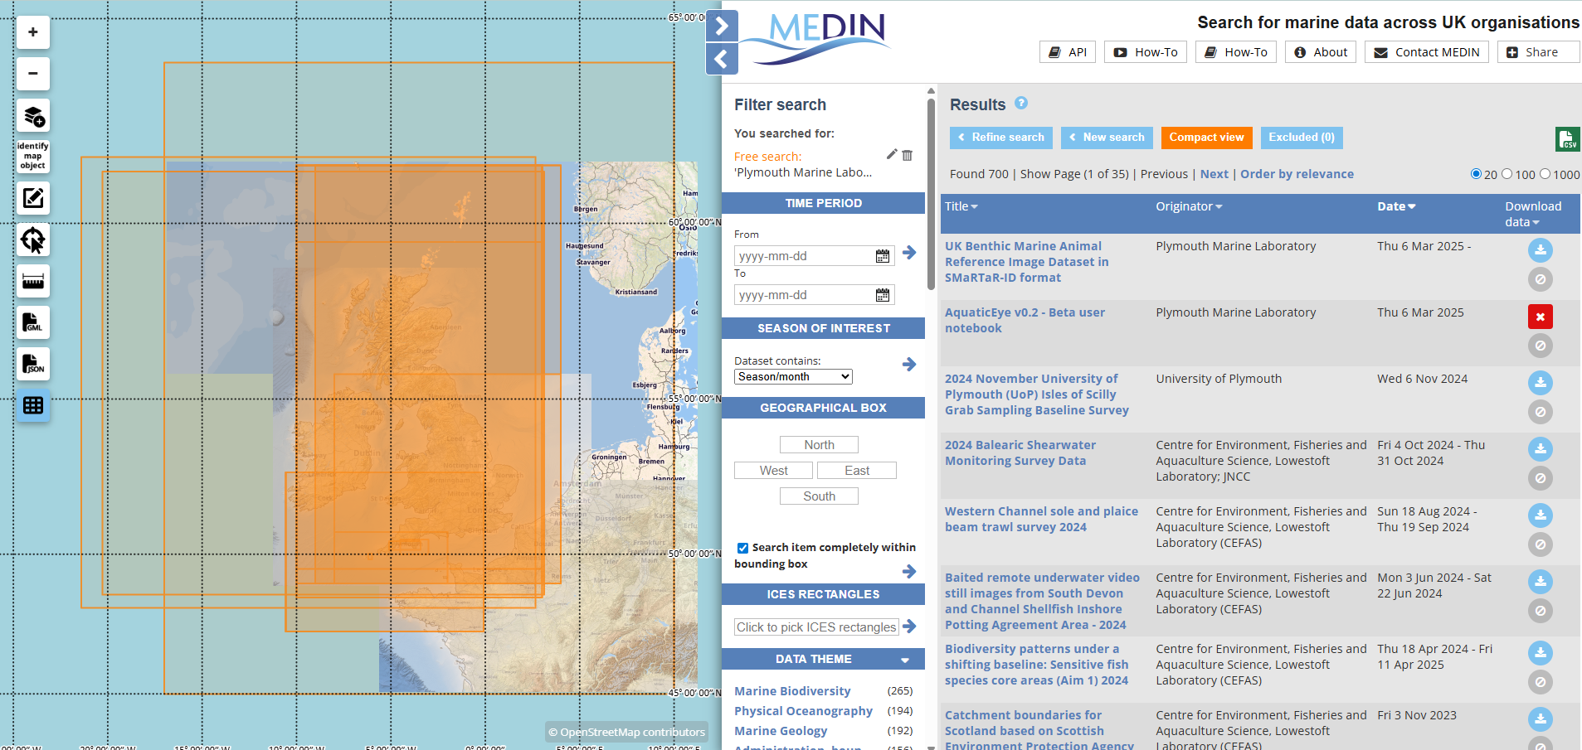Click the red X for AquaticEye v0.2

pos(1541,317)
